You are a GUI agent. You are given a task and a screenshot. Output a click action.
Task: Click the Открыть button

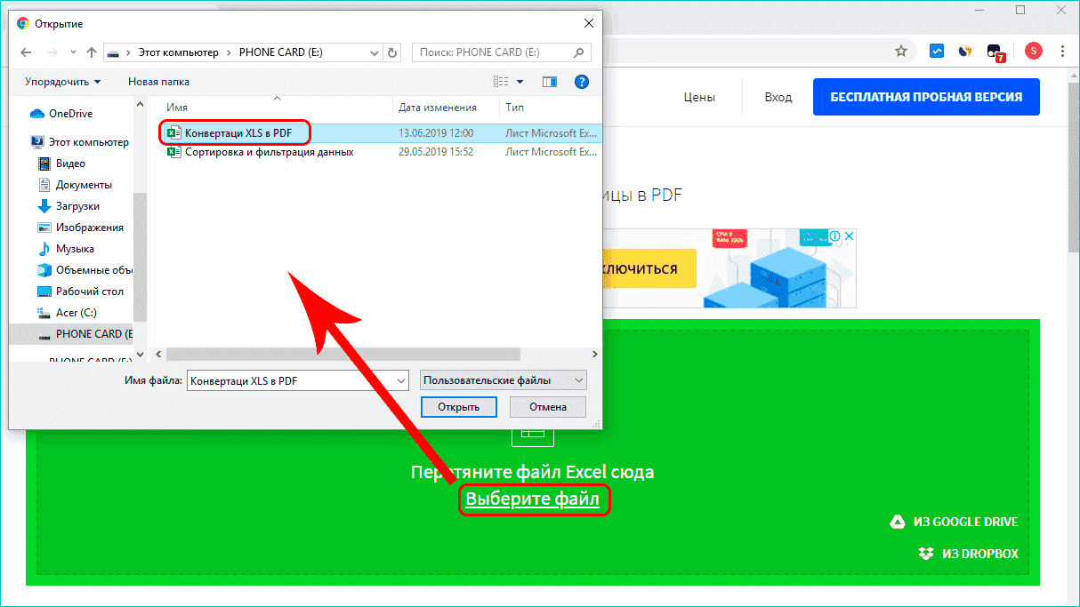pyautogui.click(x=458, y=407)
